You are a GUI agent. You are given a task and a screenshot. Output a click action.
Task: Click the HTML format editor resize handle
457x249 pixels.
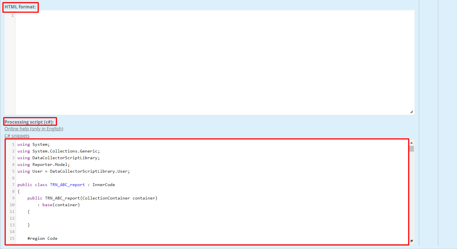click(x=411, y=112)
